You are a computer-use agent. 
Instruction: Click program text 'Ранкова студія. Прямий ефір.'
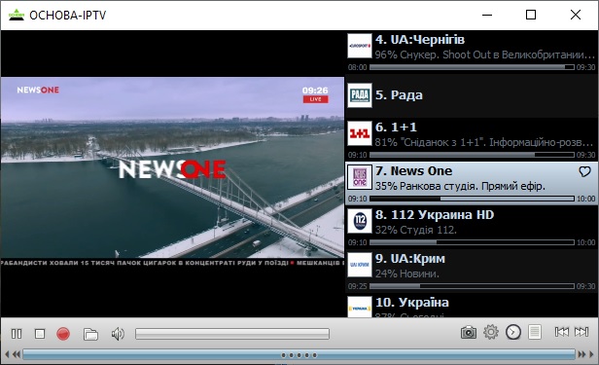pyautogui.click(x=473, y=186)
